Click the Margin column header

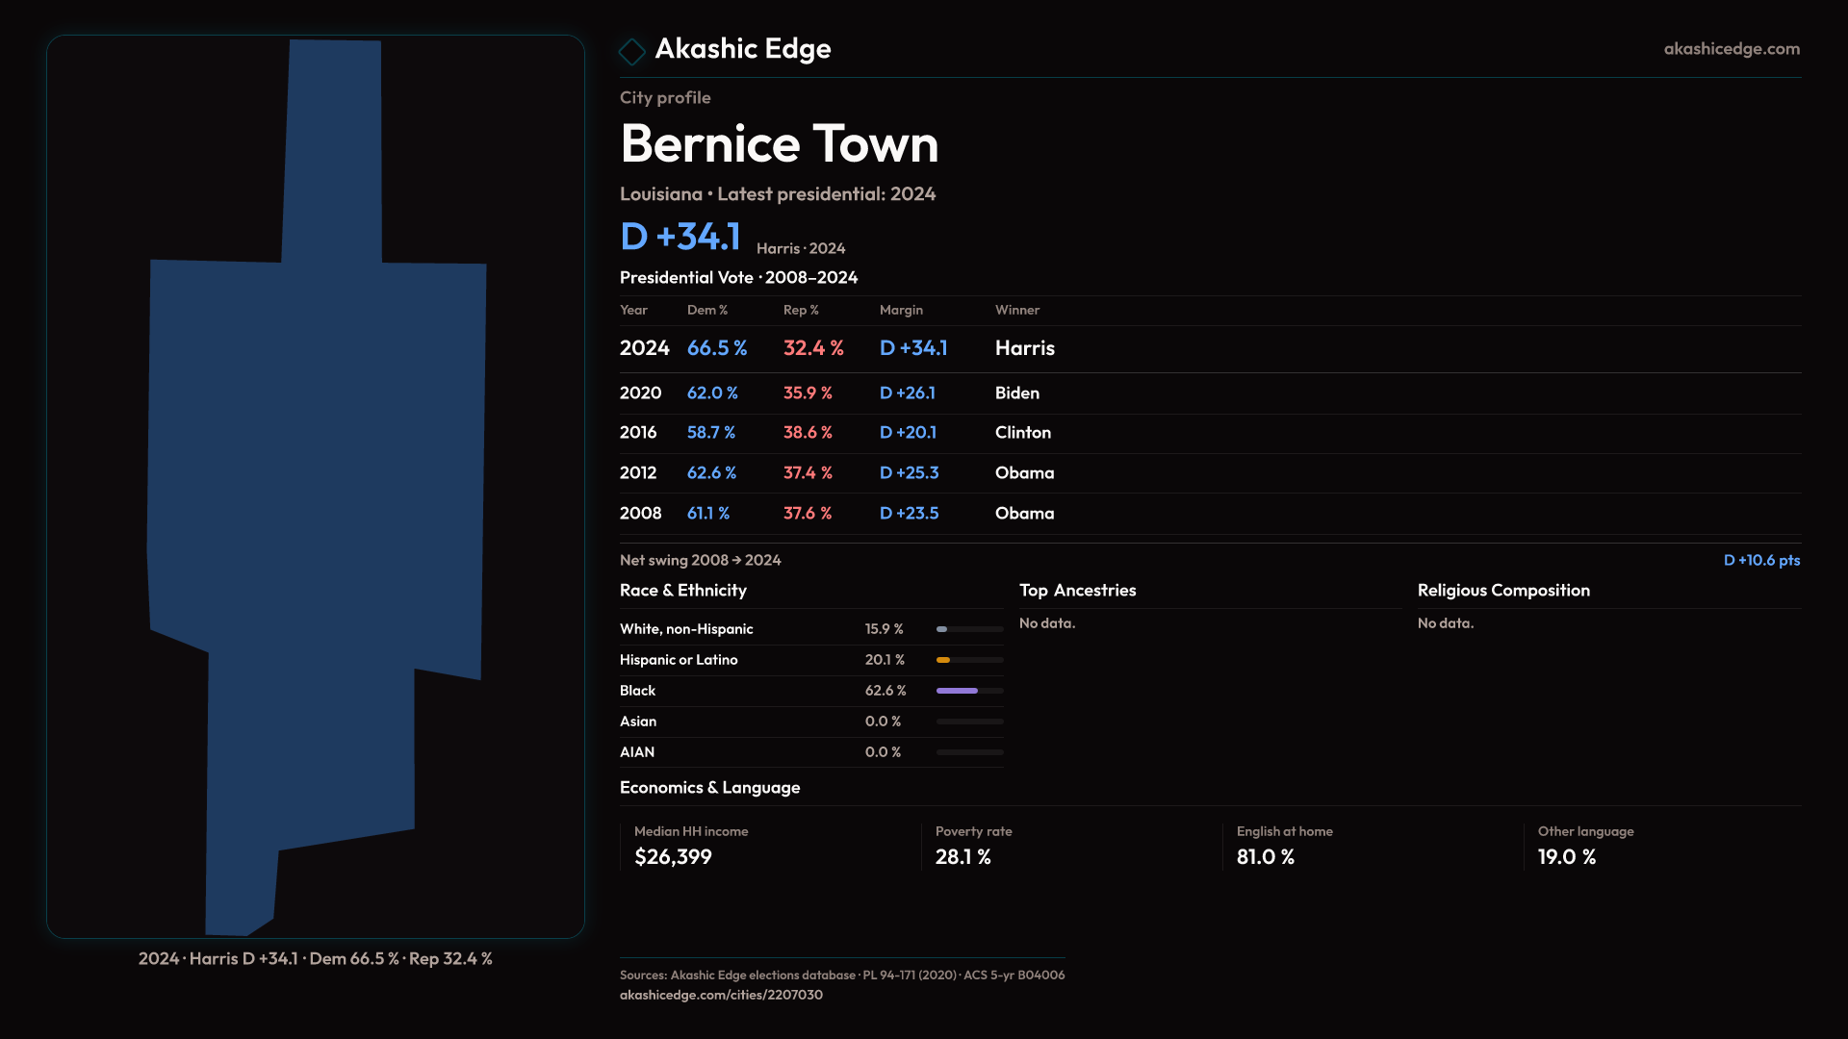[901, 310]
